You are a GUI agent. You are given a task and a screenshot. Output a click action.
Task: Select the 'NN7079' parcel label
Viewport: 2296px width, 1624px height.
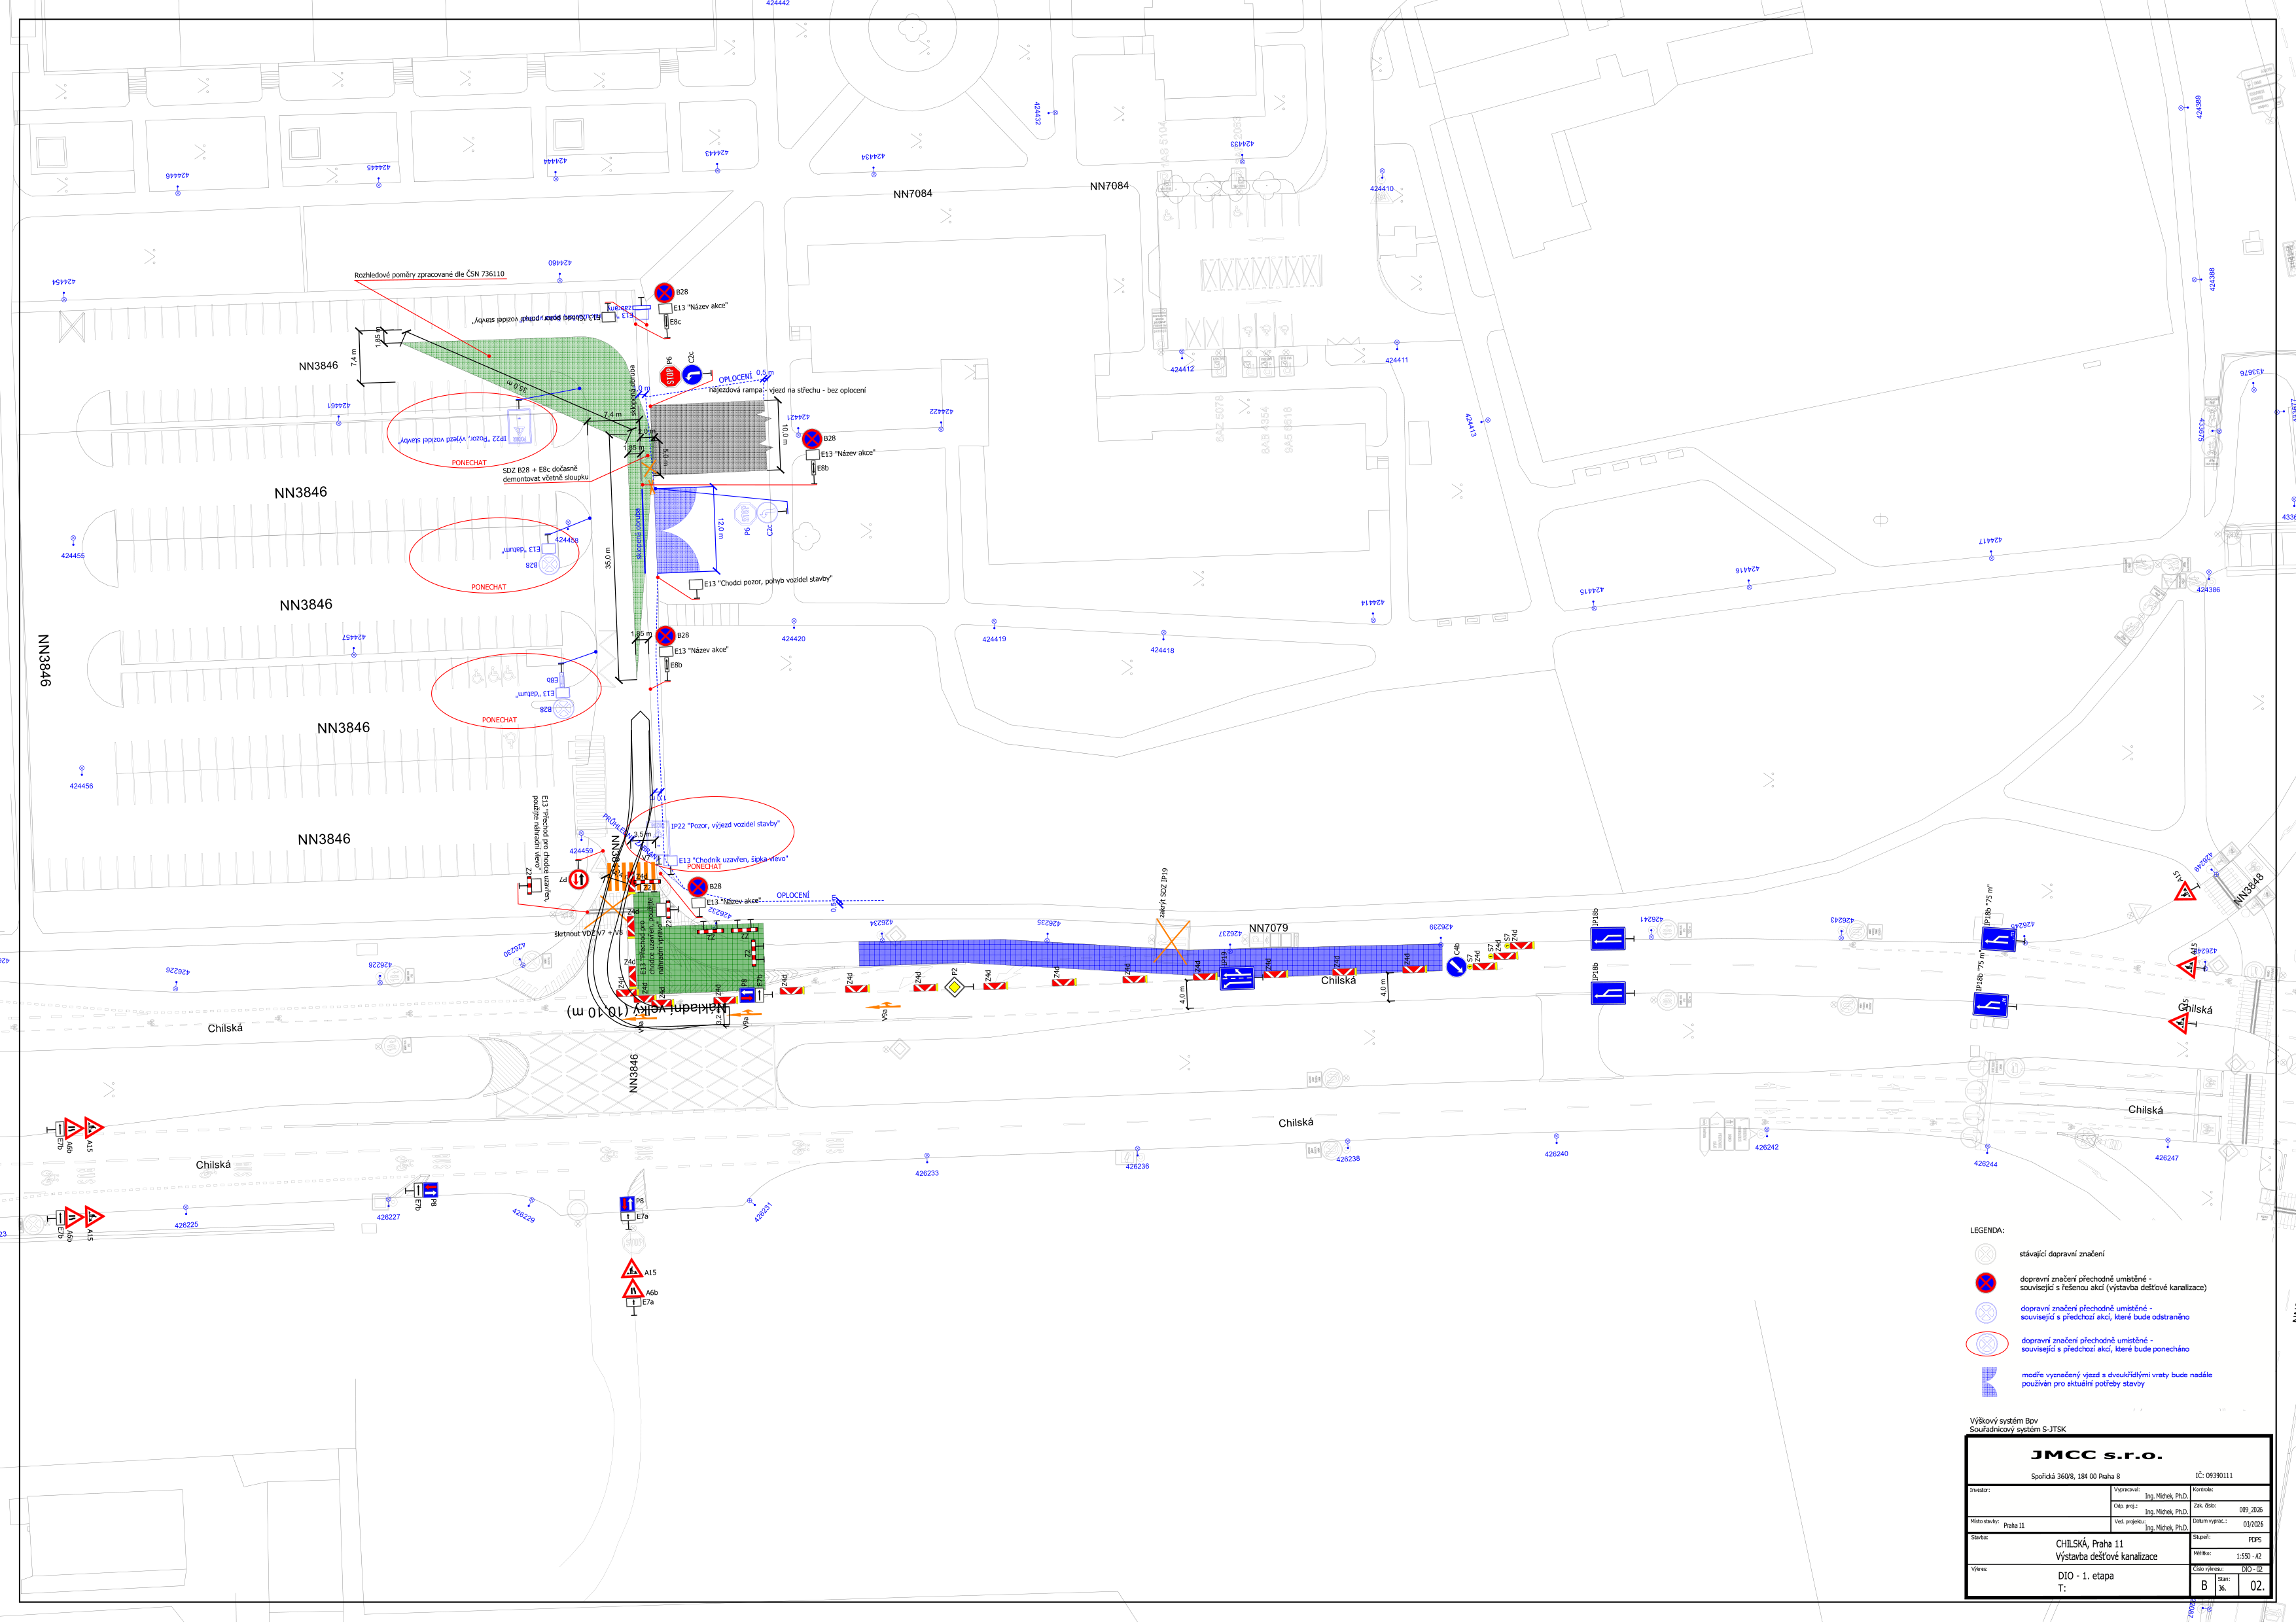point(1268,928)
